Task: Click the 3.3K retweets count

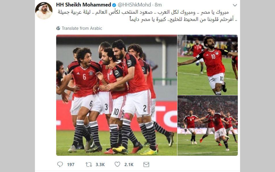Action: (100, 165)
